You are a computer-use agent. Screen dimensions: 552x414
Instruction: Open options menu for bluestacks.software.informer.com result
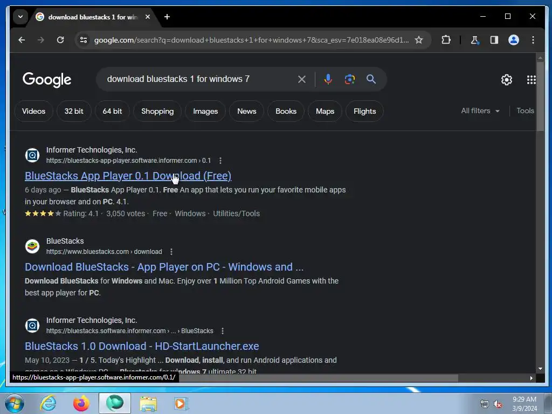click(223, 331)
